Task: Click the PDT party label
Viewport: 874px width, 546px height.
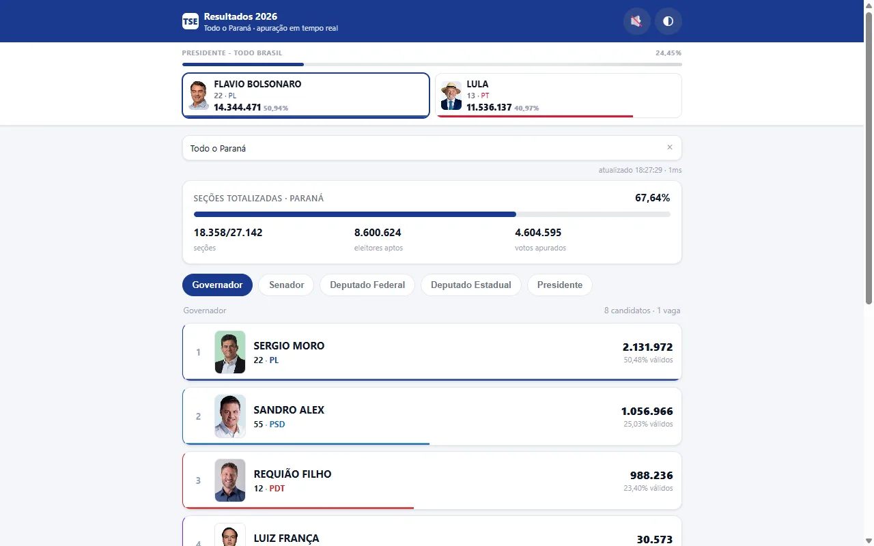Action: pos(277,489)
